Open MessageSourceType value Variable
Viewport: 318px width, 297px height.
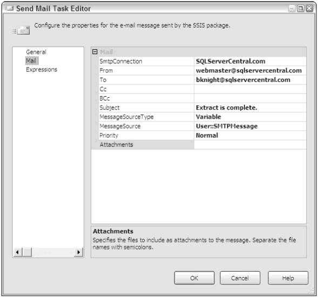click(250, 117)
